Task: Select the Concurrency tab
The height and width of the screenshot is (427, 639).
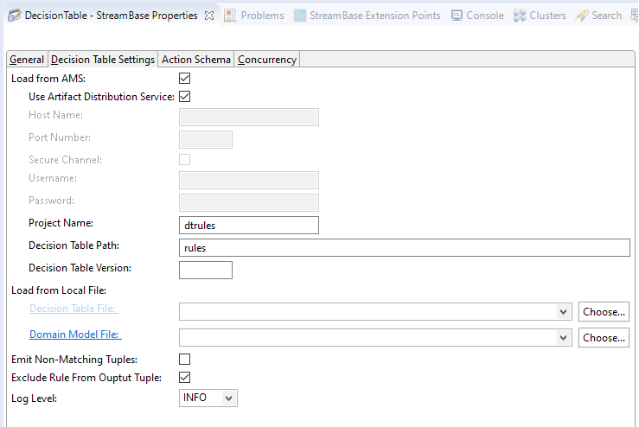Action: click(x=267, y=60)
